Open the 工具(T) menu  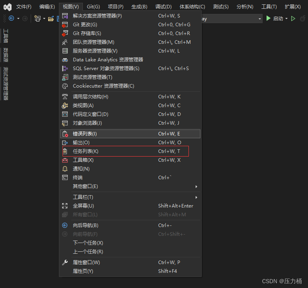(x=269, y=7)
